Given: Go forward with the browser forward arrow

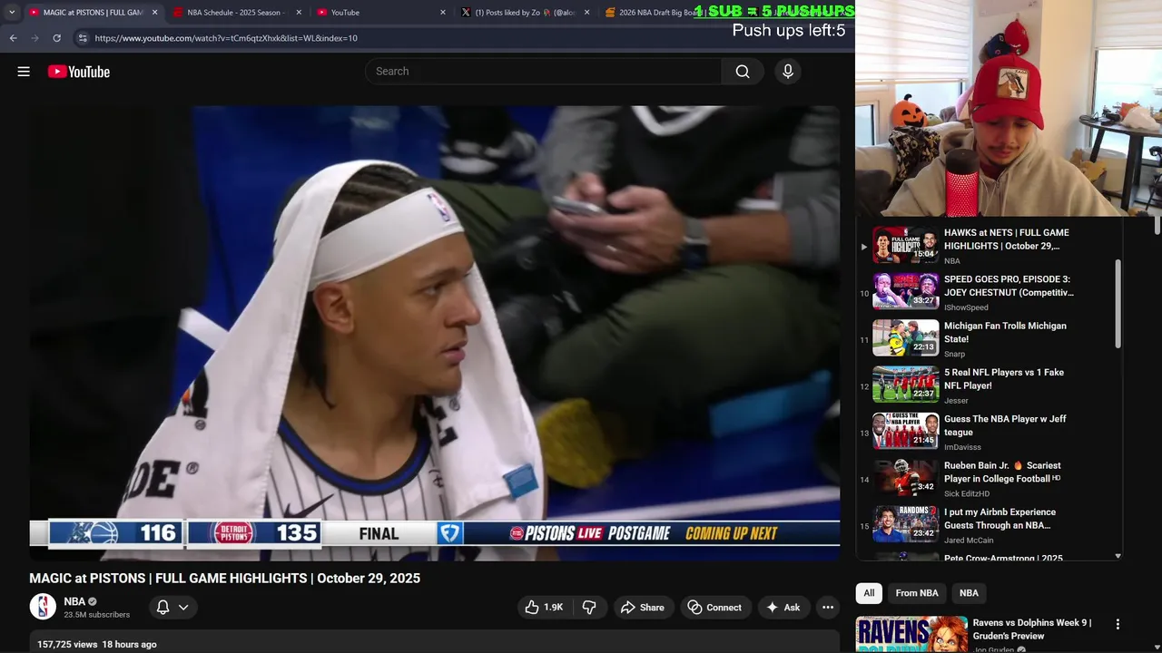Looking at the screenshot, I should pos(34,38).
